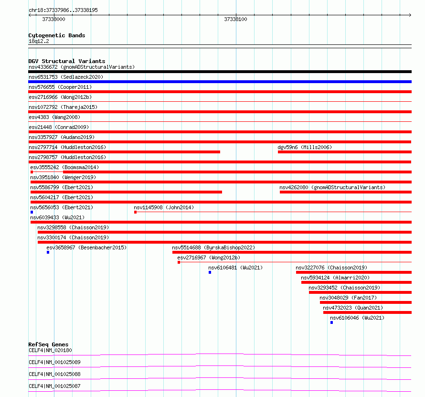Click nsv5586799 (Ebert2021) label
Viewport: 425px width, 397px height.
tap(62, 187)
